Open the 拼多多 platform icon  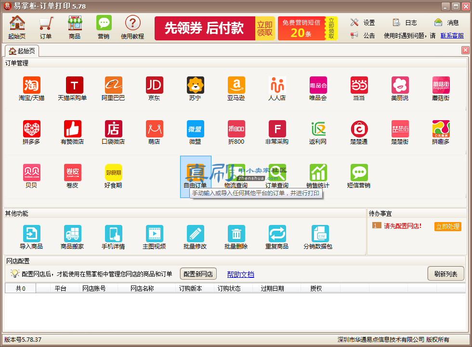click(x=31, y=133)
